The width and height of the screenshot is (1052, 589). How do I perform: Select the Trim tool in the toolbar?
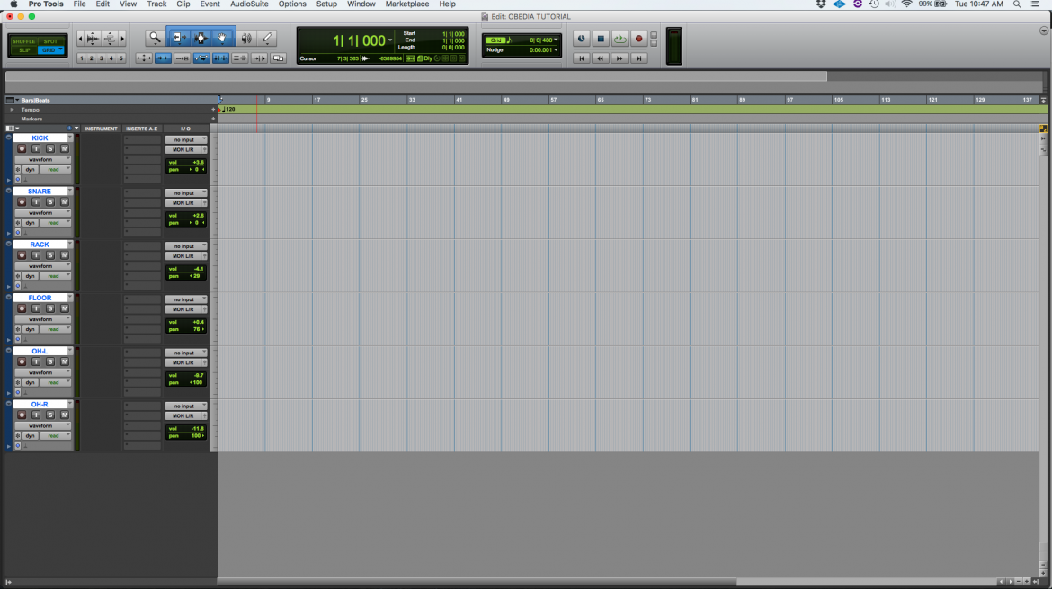[179, 38]
